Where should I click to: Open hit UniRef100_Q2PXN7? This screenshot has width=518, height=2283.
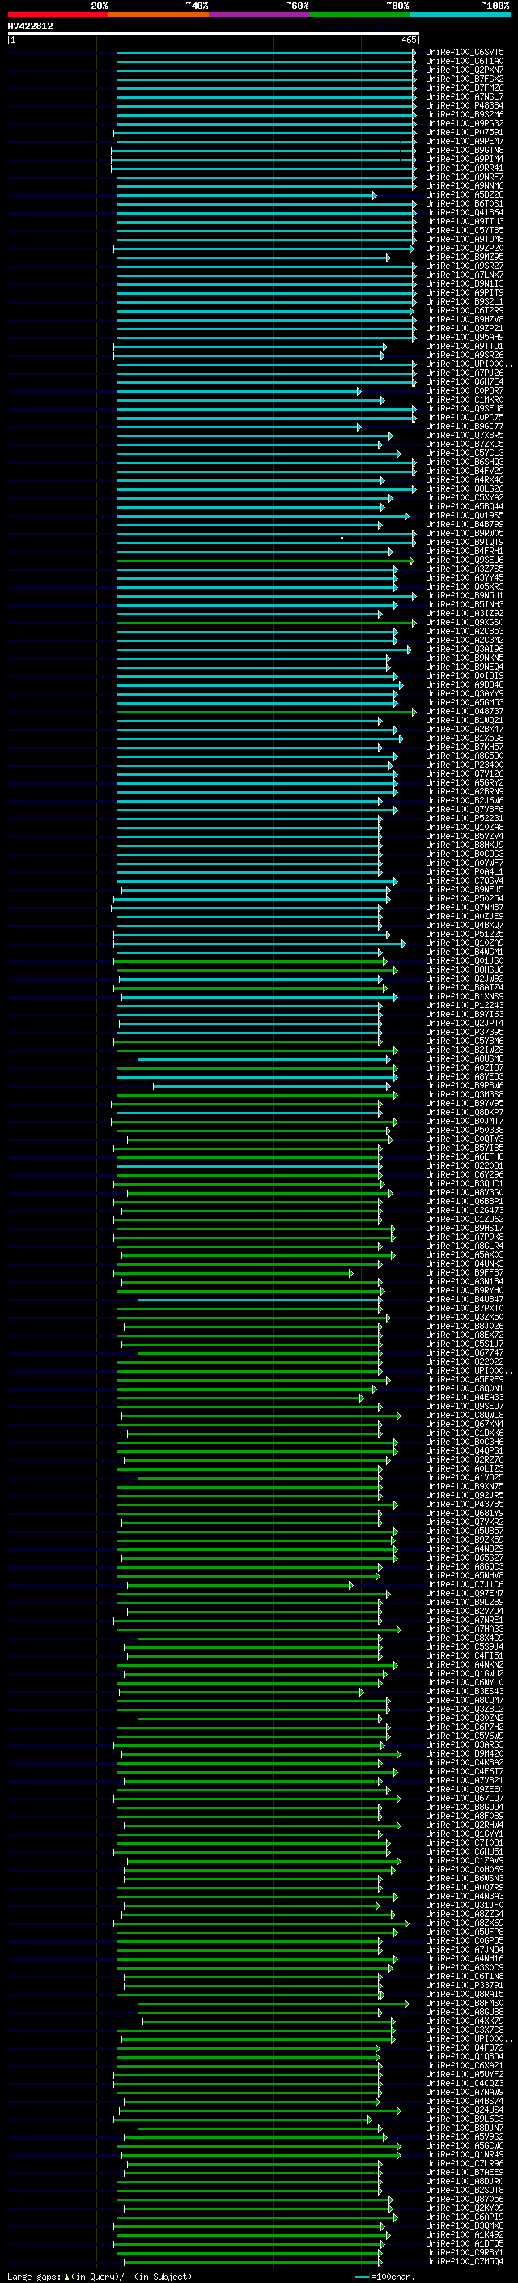click(x=465, y=70)
